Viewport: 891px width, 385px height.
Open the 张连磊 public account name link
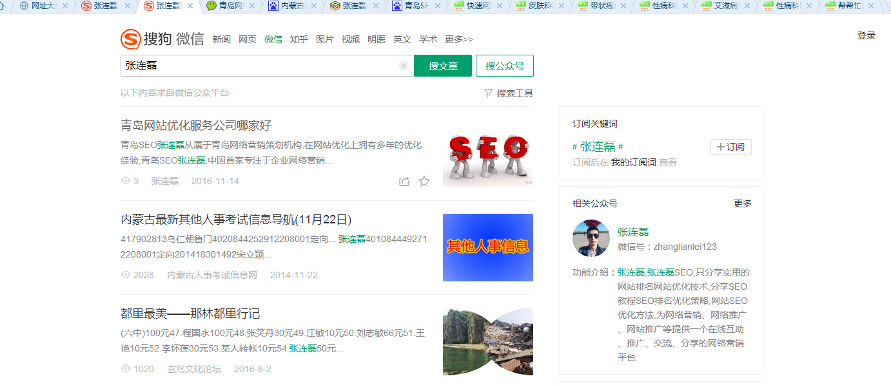pyautogui.click(x=633, y=232)
